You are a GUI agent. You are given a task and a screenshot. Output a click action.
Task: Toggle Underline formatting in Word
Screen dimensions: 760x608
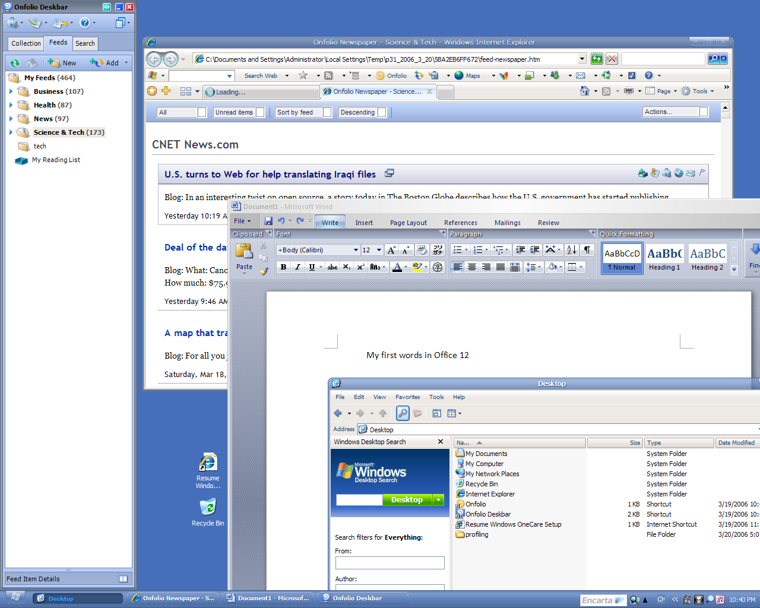(x=312, y=267)
